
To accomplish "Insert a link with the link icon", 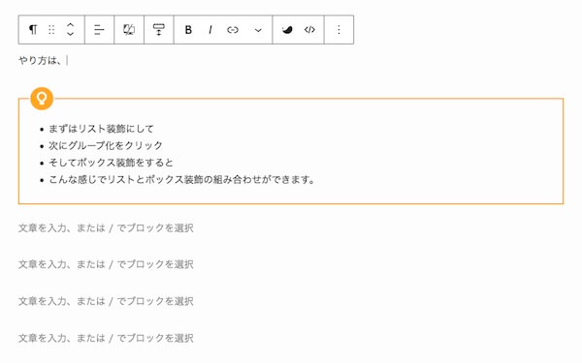I will [233, 30].
